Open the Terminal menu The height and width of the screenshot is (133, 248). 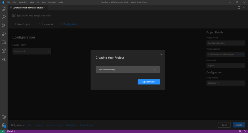[x=52, y=2]
